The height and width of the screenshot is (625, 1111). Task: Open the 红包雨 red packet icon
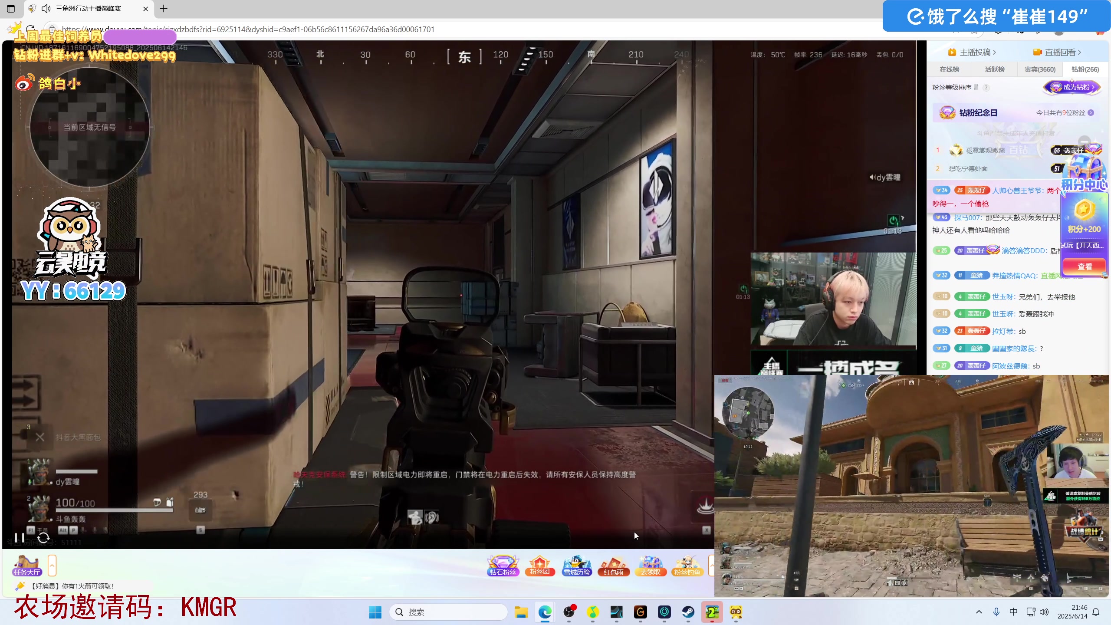tap(614, 566)
